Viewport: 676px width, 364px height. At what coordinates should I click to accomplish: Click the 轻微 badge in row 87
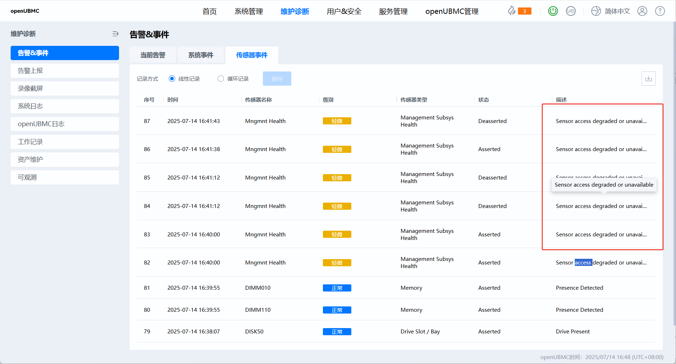[337, 121]
